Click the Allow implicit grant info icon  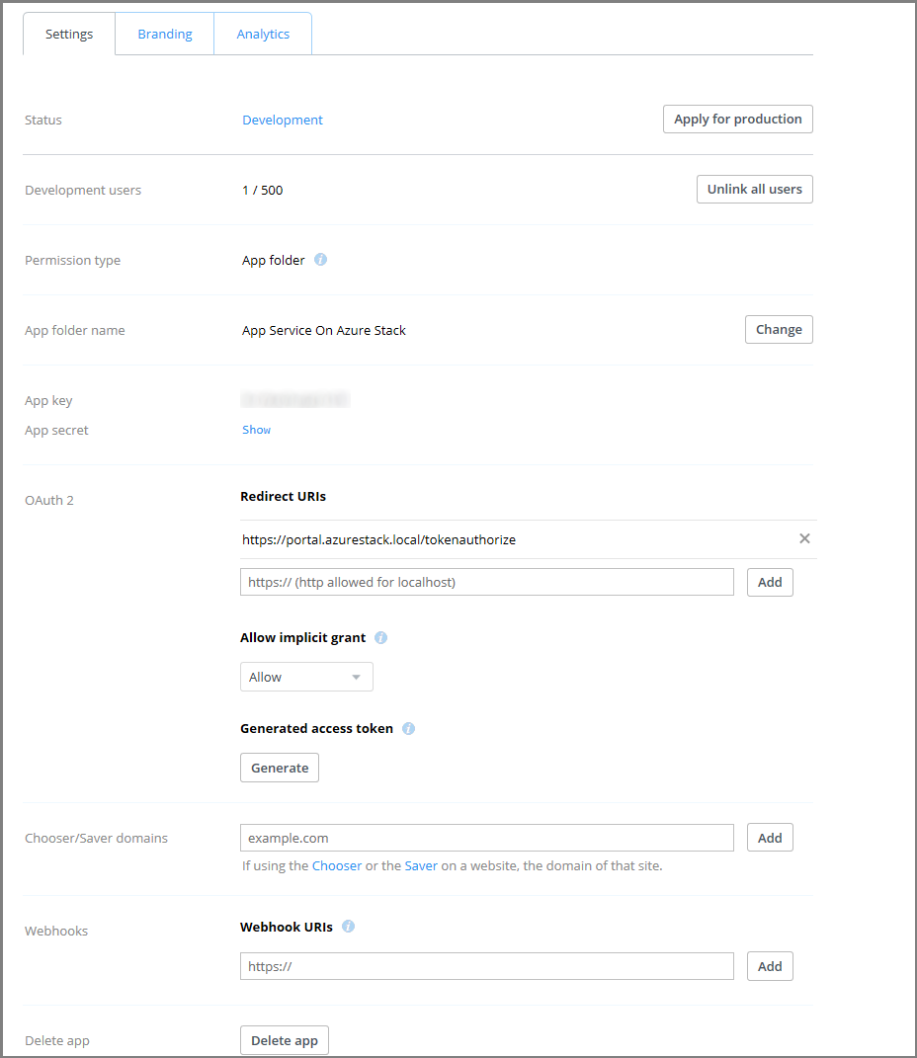click(380, 637)
